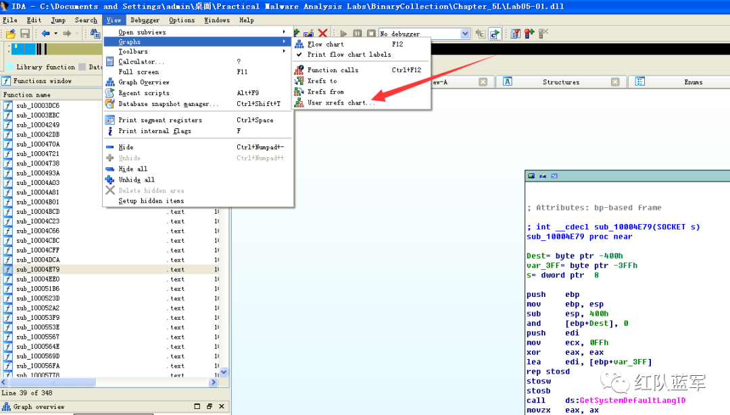
Task: Switch to the Enums tab
Action: point(693,82)
